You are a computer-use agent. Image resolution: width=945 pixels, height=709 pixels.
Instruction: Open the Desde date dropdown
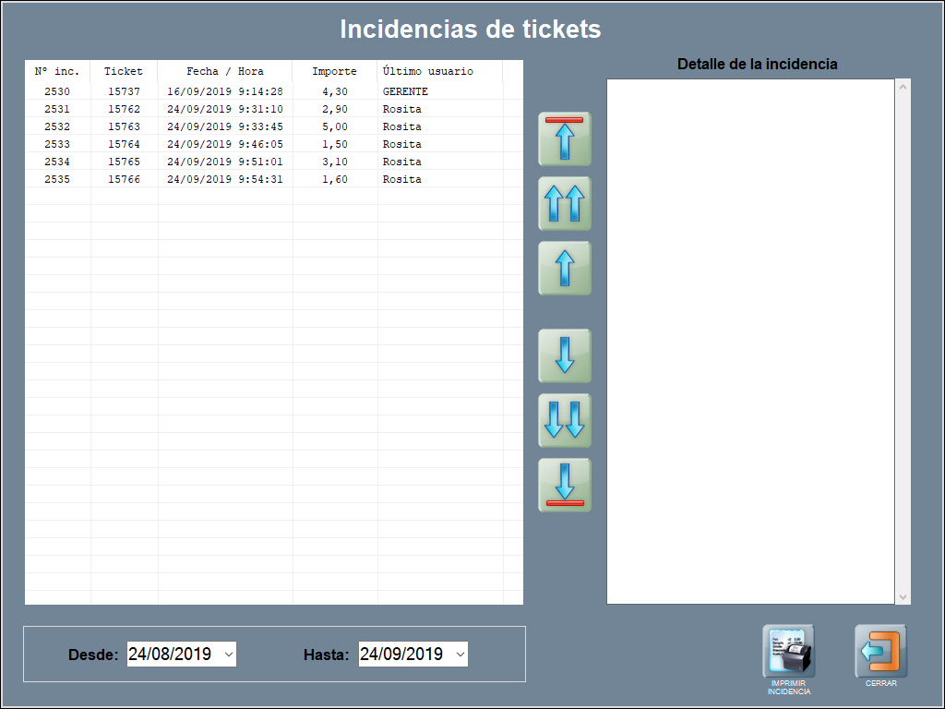coord(229,655)
